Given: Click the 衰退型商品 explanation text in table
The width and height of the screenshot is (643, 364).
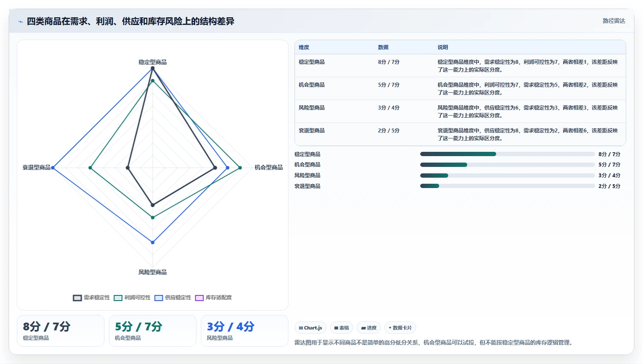Looking at the screenshot, I should pyautogui.click(x=528, y=135).
